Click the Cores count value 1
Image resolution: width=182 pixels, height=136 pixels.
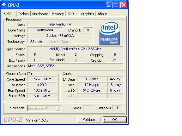click(x=88, y=108)
